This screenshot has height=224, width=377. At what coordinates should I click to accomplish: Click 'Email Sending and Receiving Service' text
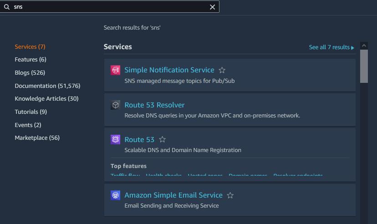coord(172,205)
